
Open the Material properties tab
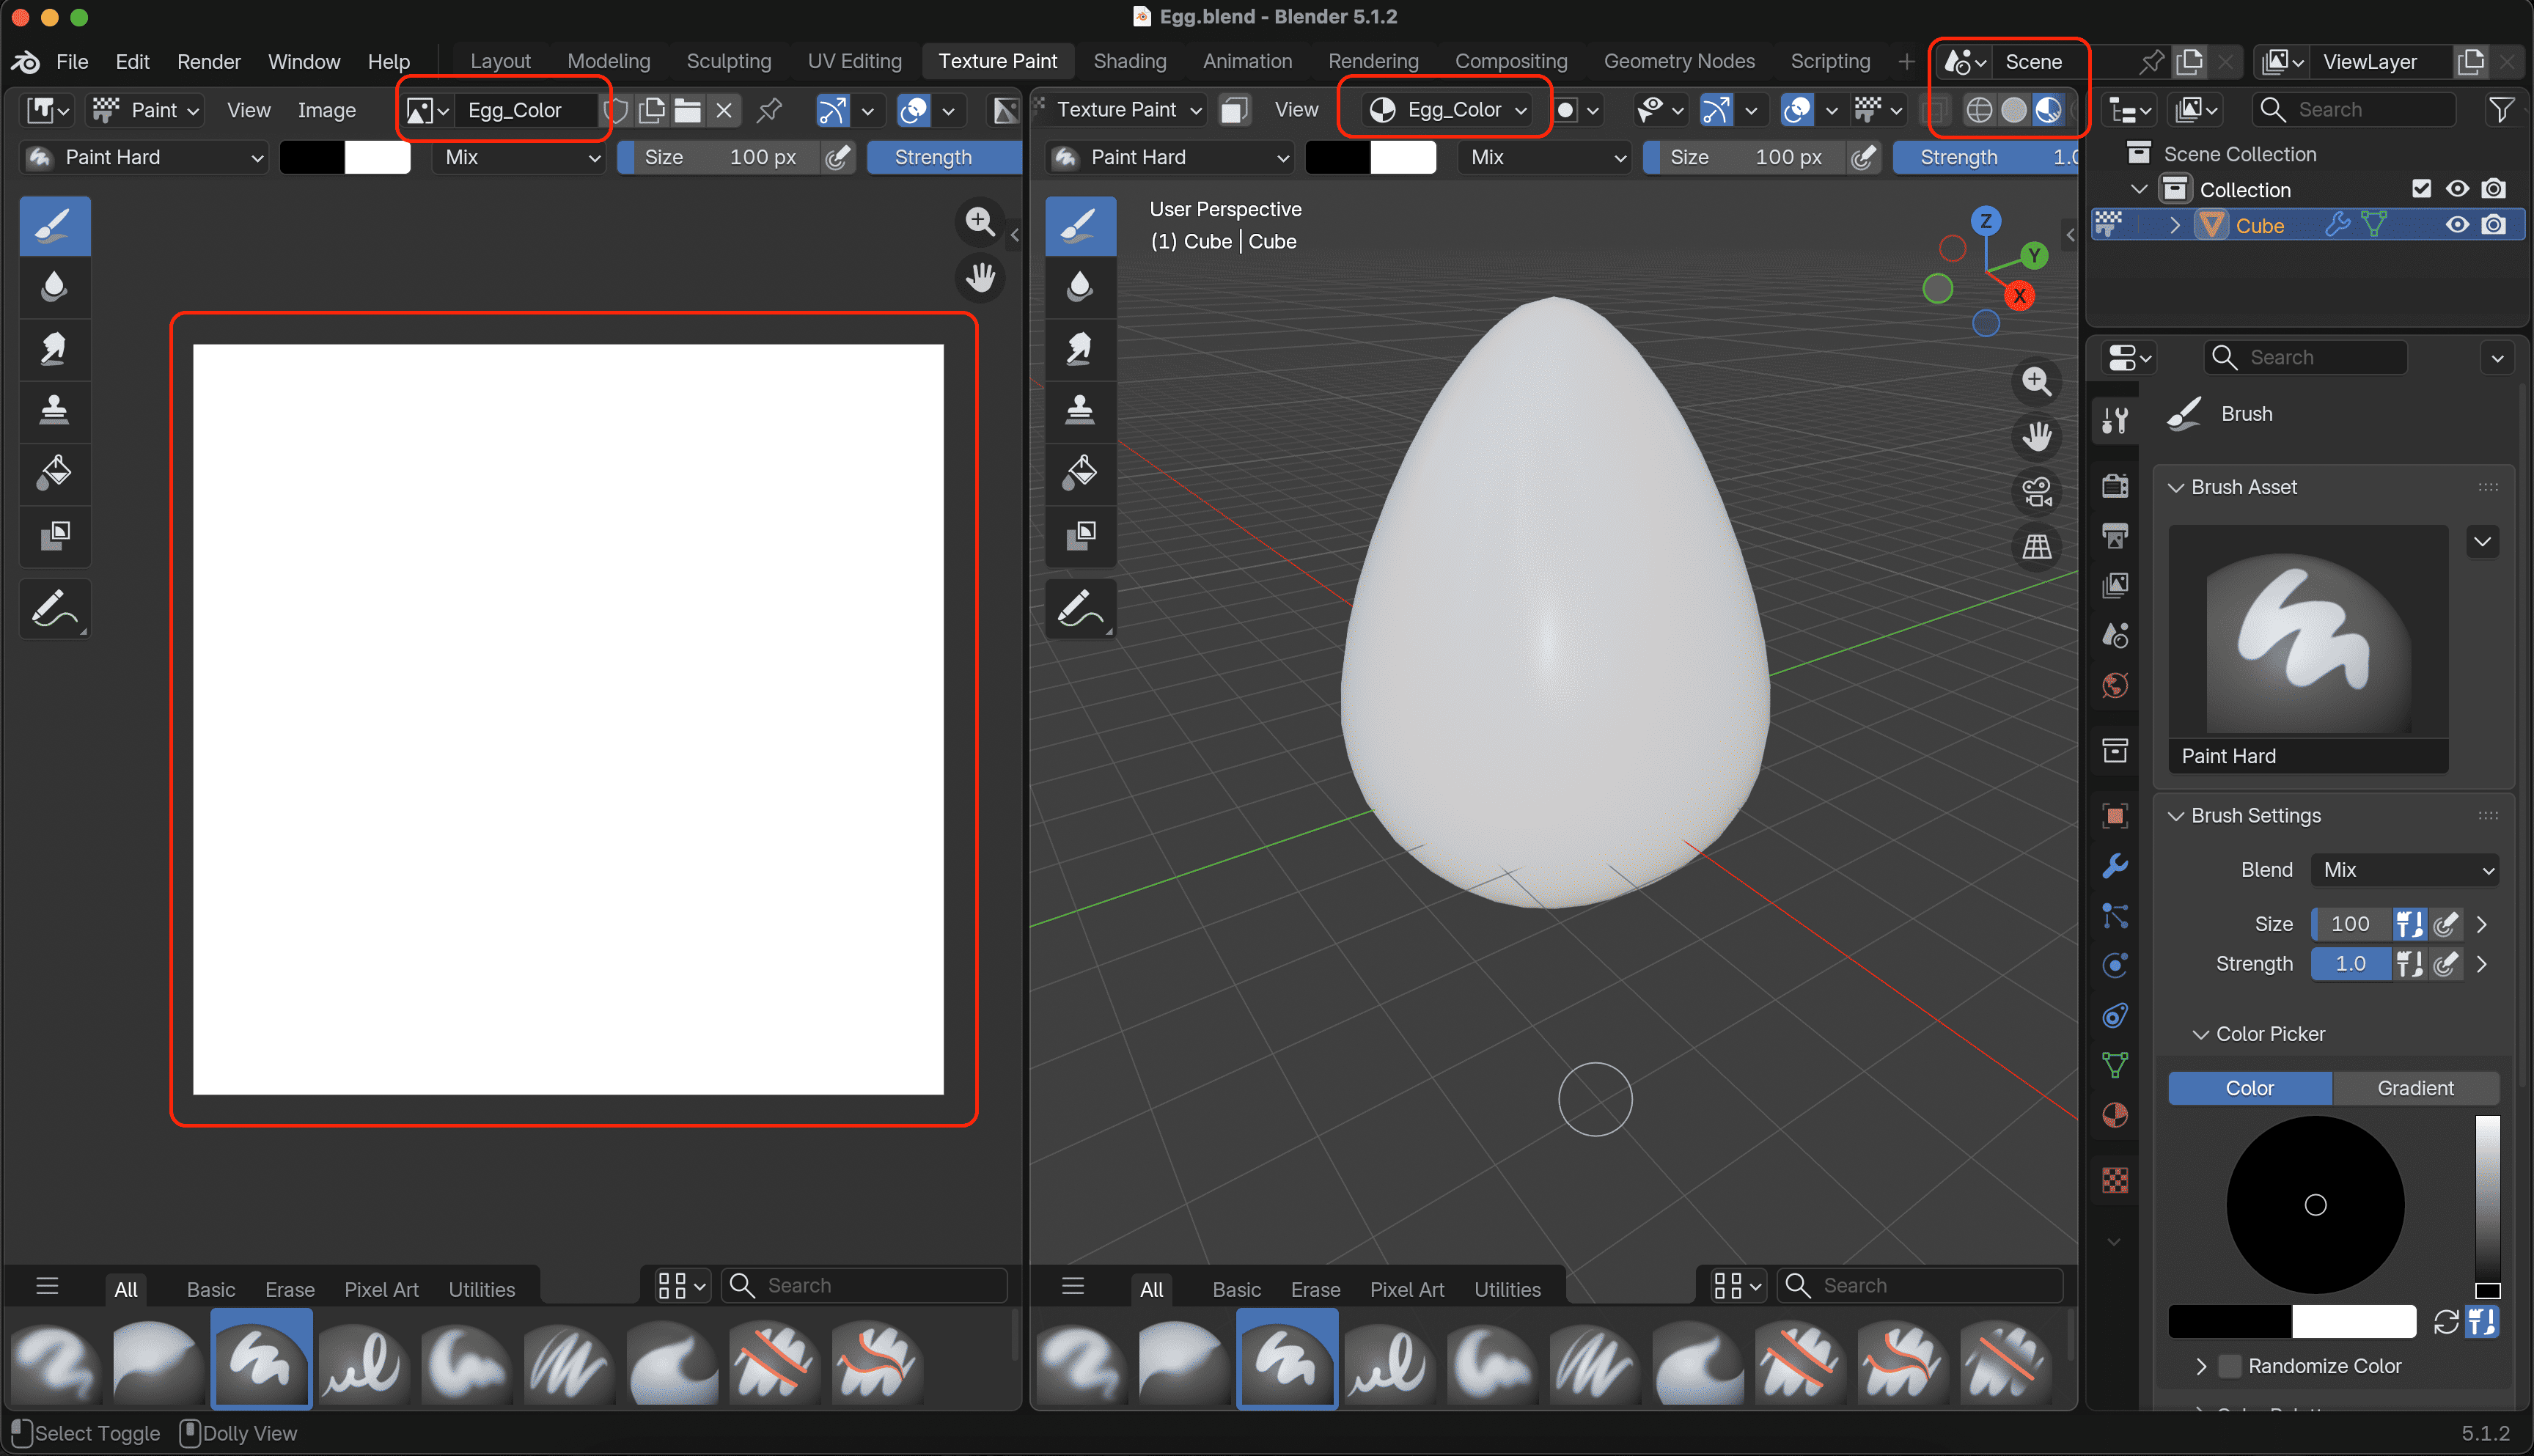click(x=2115, y=1116)
